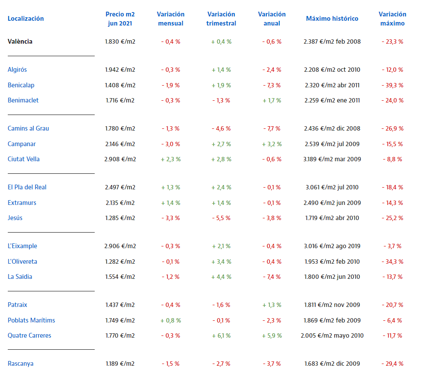Open the Benicalap district link

(20, 85)
